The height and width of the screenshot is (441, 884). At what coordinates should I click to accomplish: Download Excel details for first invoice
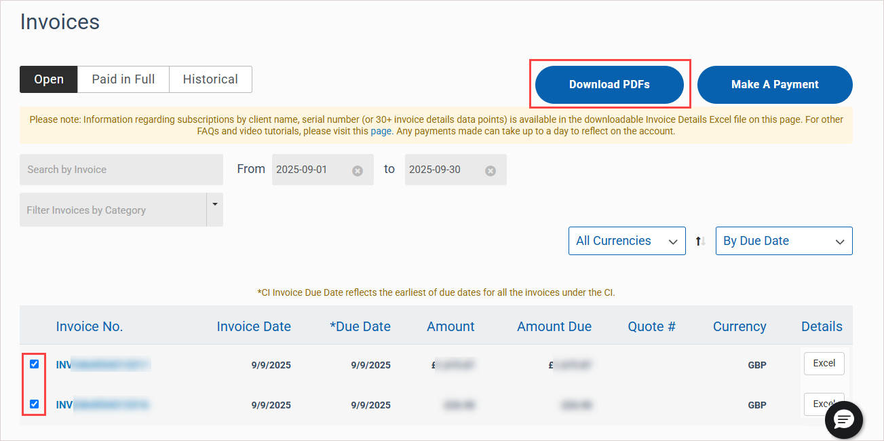(x=824, y=364)
